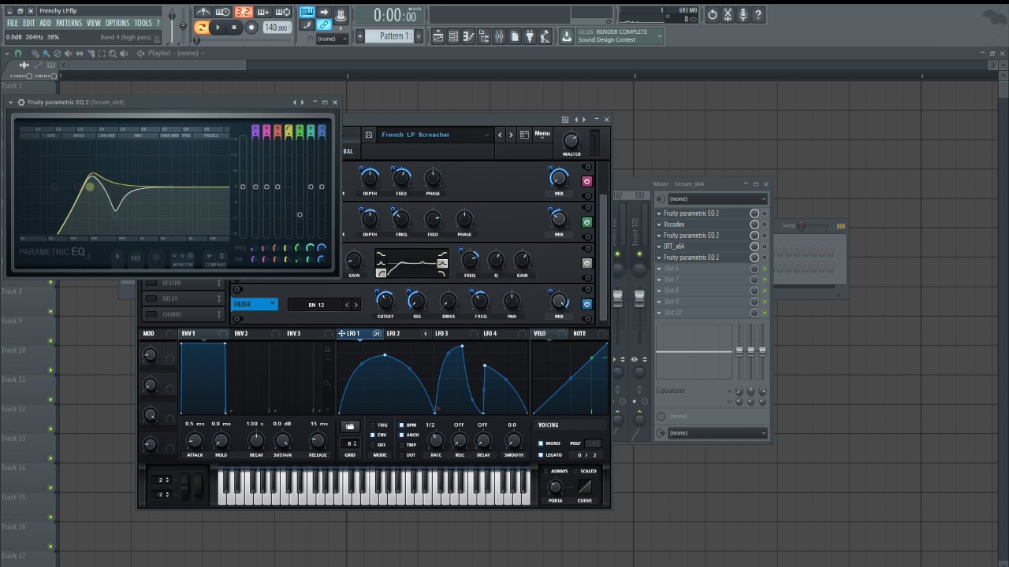Open empty Slot 6 in mixer
The height and width of the screenshot is (567, 1009).
(x=702, y=269)
